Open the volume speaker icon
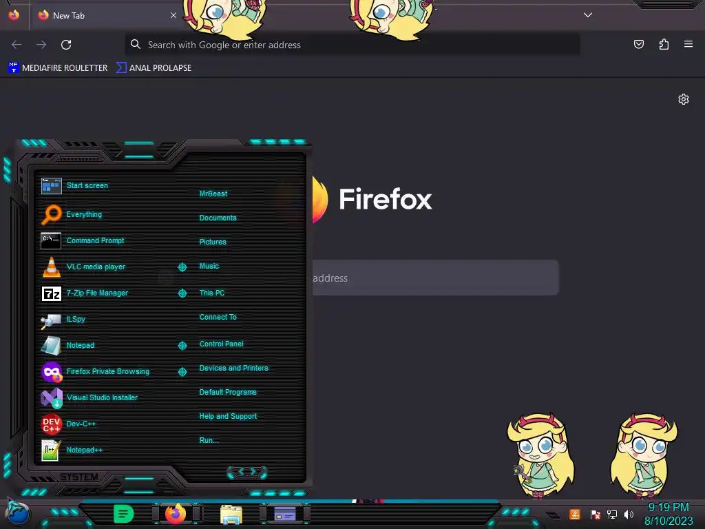Viewport: 705px width, 529px height. 629,514
